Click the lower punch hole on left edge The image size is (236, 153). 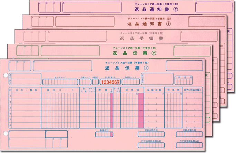[5, 133]
